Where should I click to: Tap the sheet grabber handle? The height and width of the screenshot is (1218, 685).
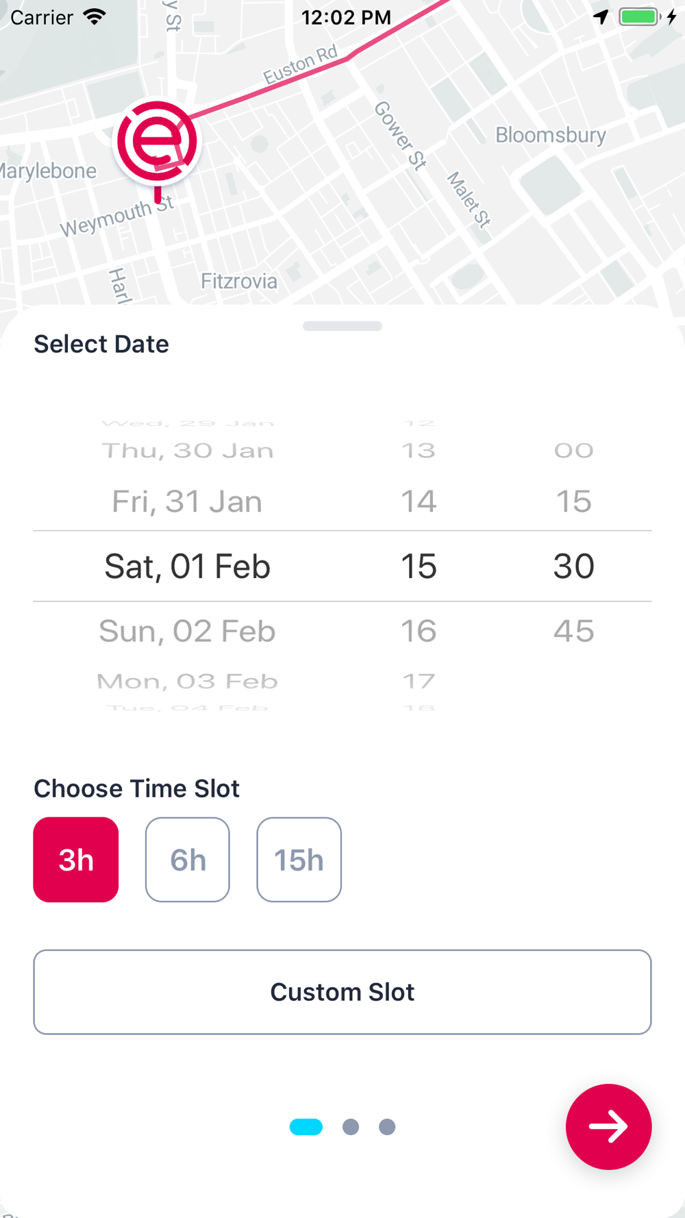(342, 326)
